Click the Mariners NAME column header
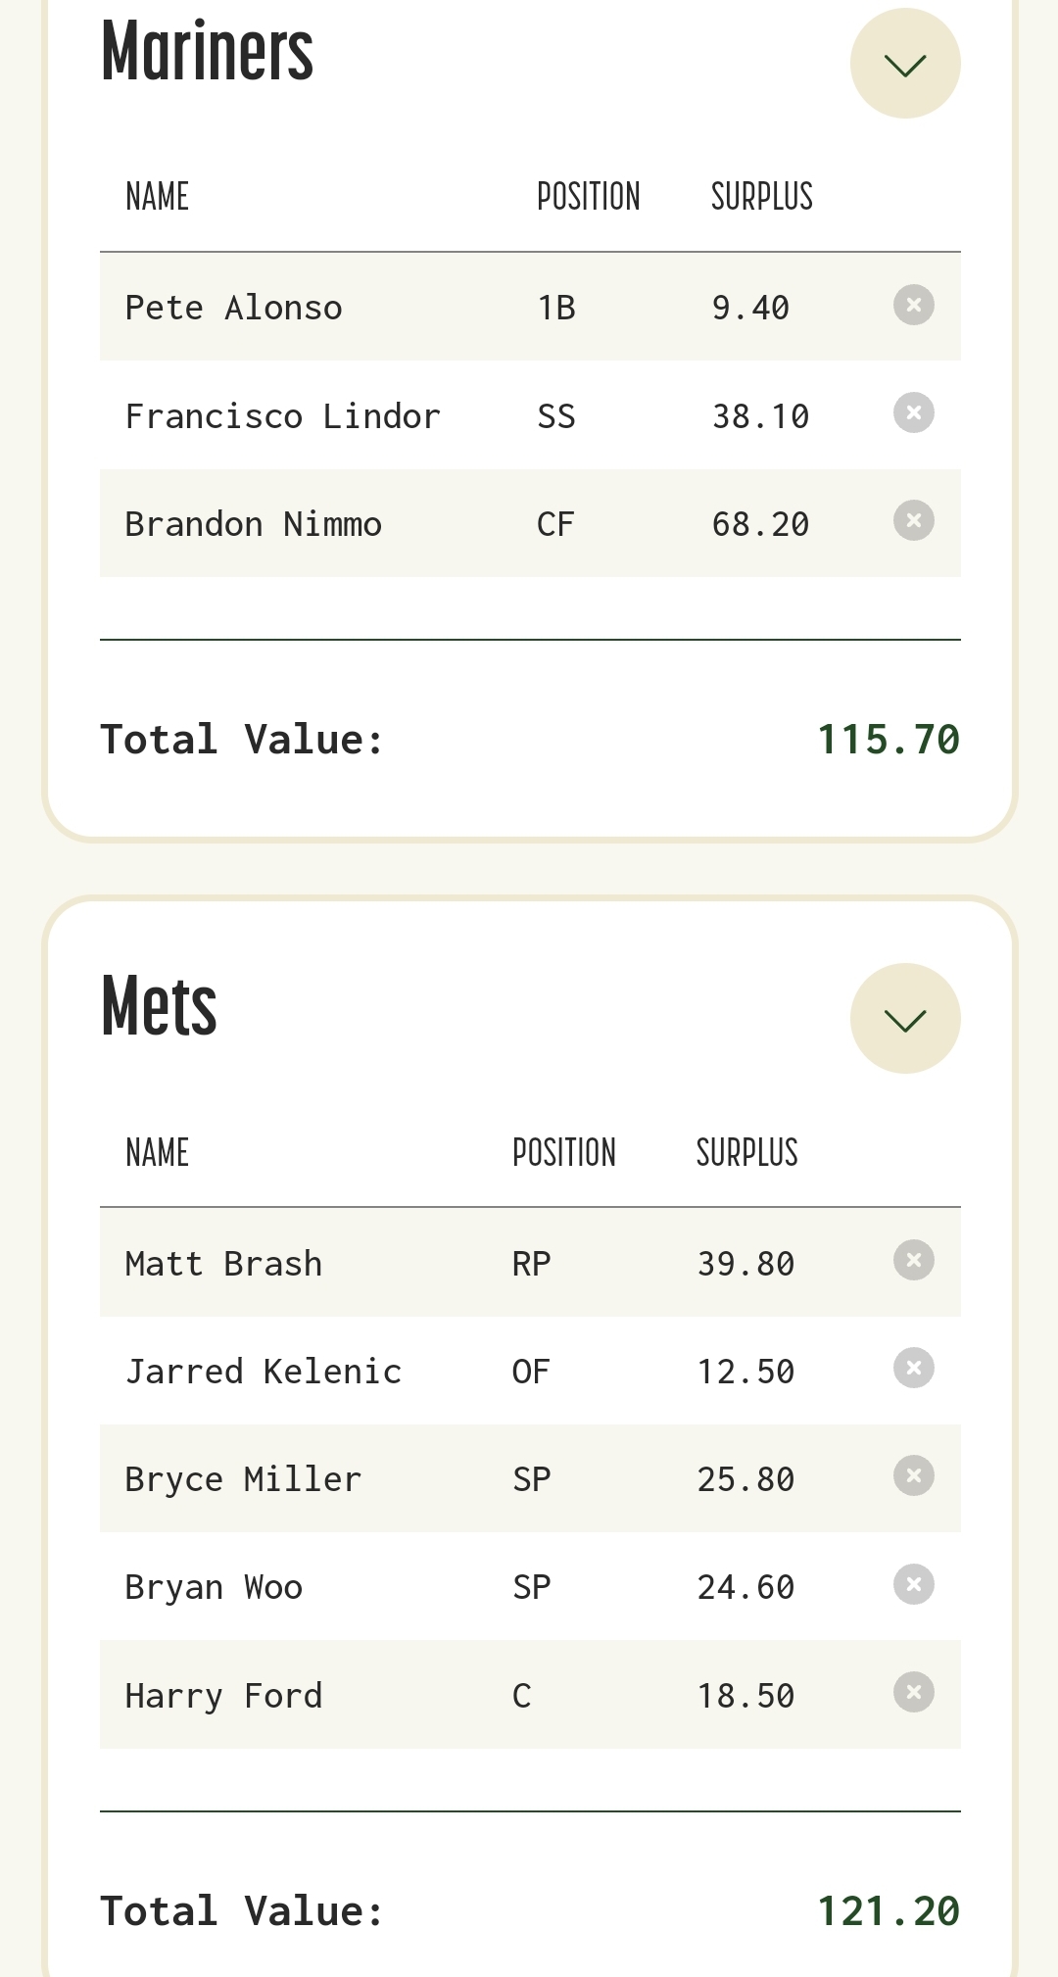The image size is (1058, 1977). [x=157, y=197]
